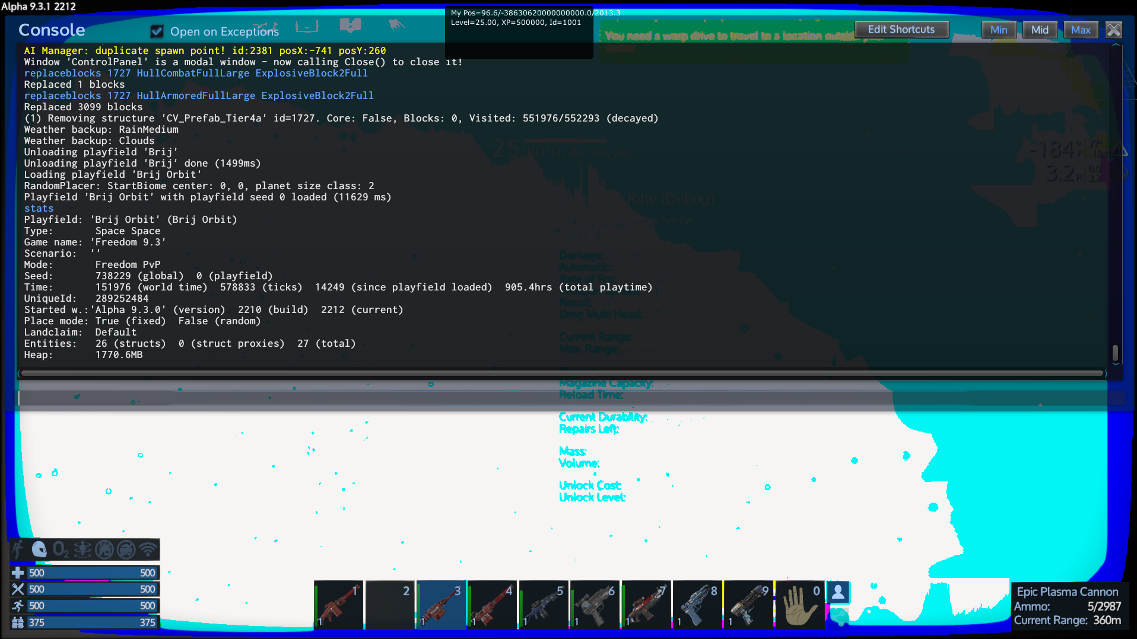Click the Epic Plasma Cannon label

1067,592
